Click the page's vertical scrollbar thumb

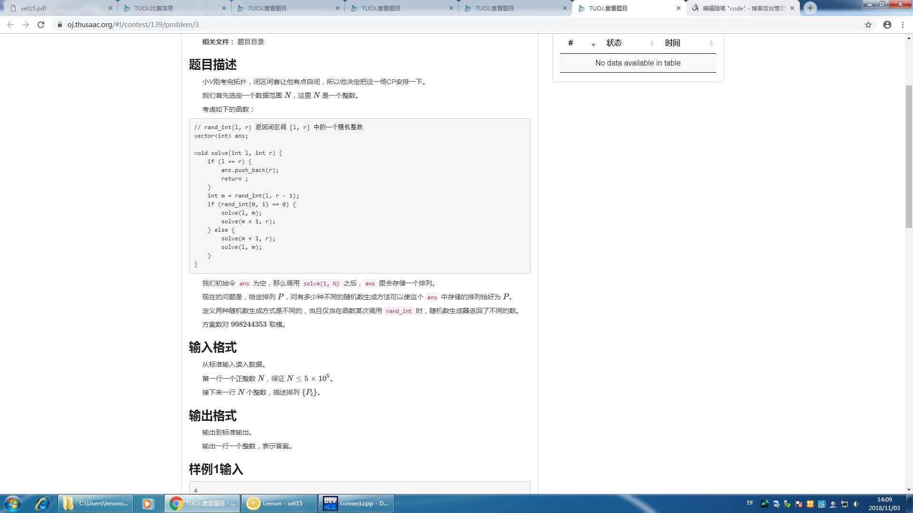tap(909, 157)
